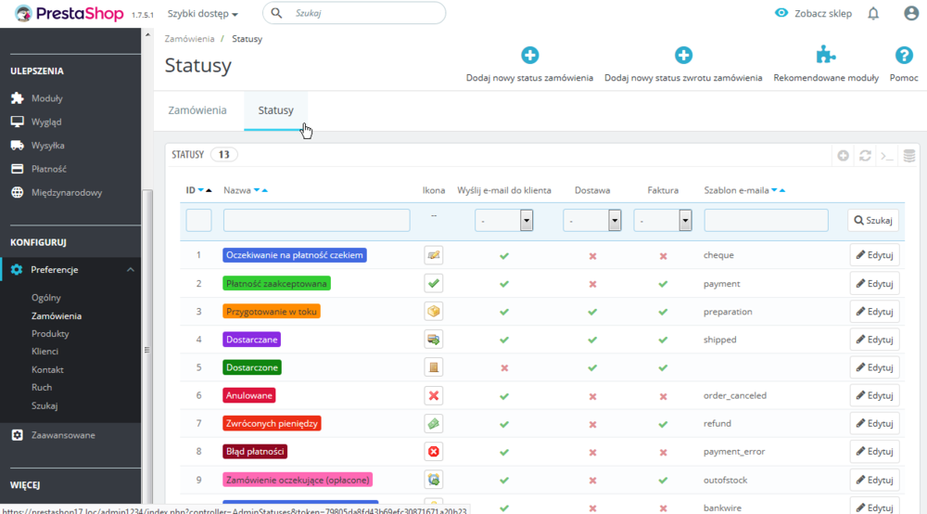Open Ogólny submenu item
Viewport: 927px width, 514px height.
46,298
